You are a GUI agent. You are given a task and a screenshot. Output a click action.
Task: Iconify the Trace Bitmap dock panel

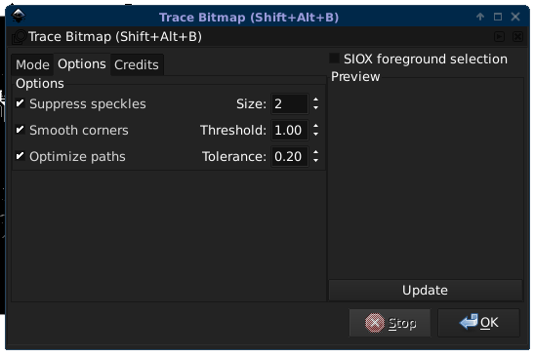point(500,37)
